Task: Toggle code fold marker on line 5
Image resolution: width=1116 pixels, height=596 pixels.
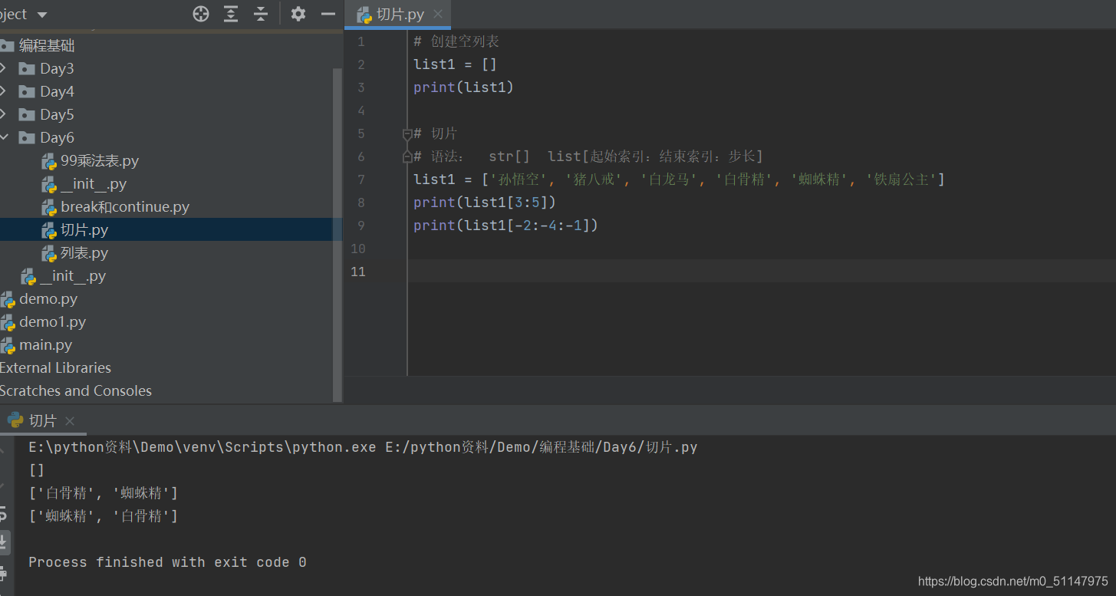Action: (408, 134)
